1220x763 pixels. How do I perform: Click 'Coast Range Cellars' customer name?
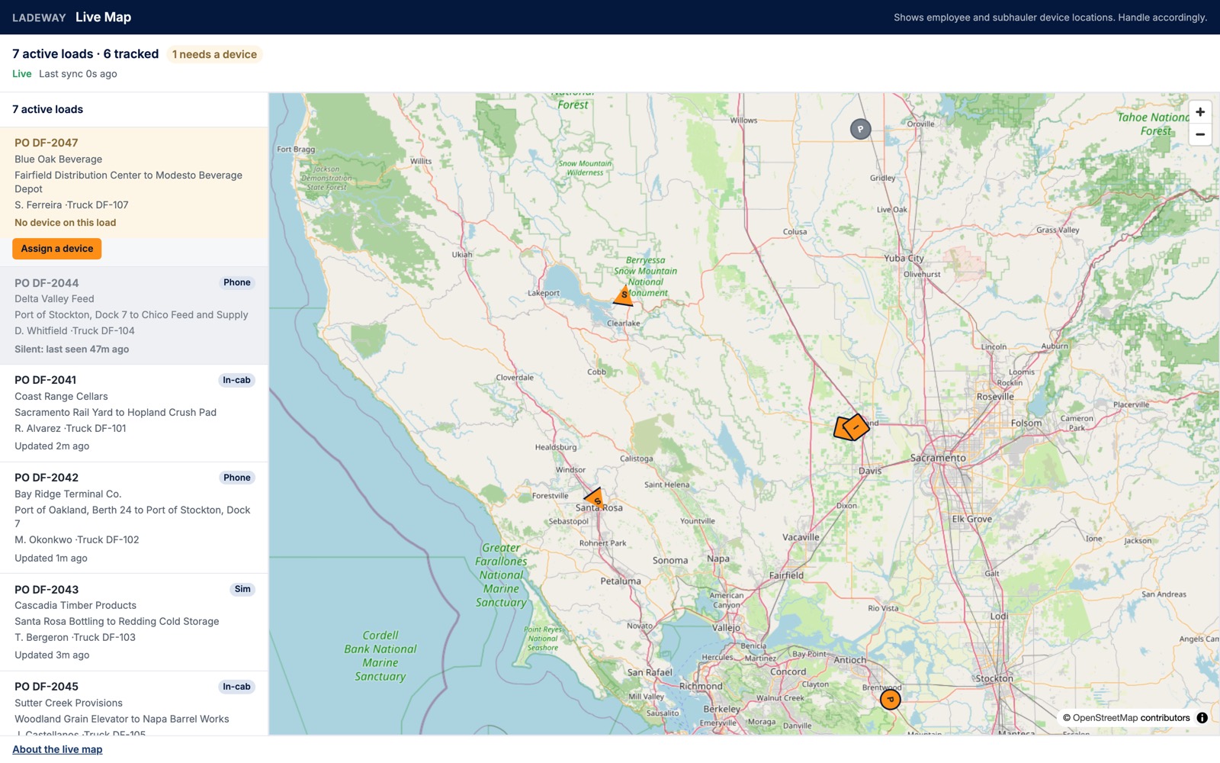tap(61, 397)
